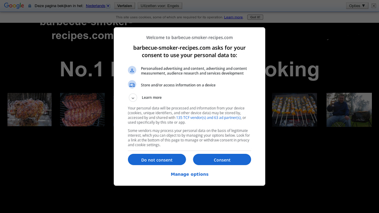This screenshot has height=213, width=379.
Task: Click Do not consent button
Action: [x=157, y=160]
